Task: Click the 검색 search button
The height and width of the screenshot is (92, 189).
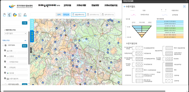Action: tap(59, 15)
